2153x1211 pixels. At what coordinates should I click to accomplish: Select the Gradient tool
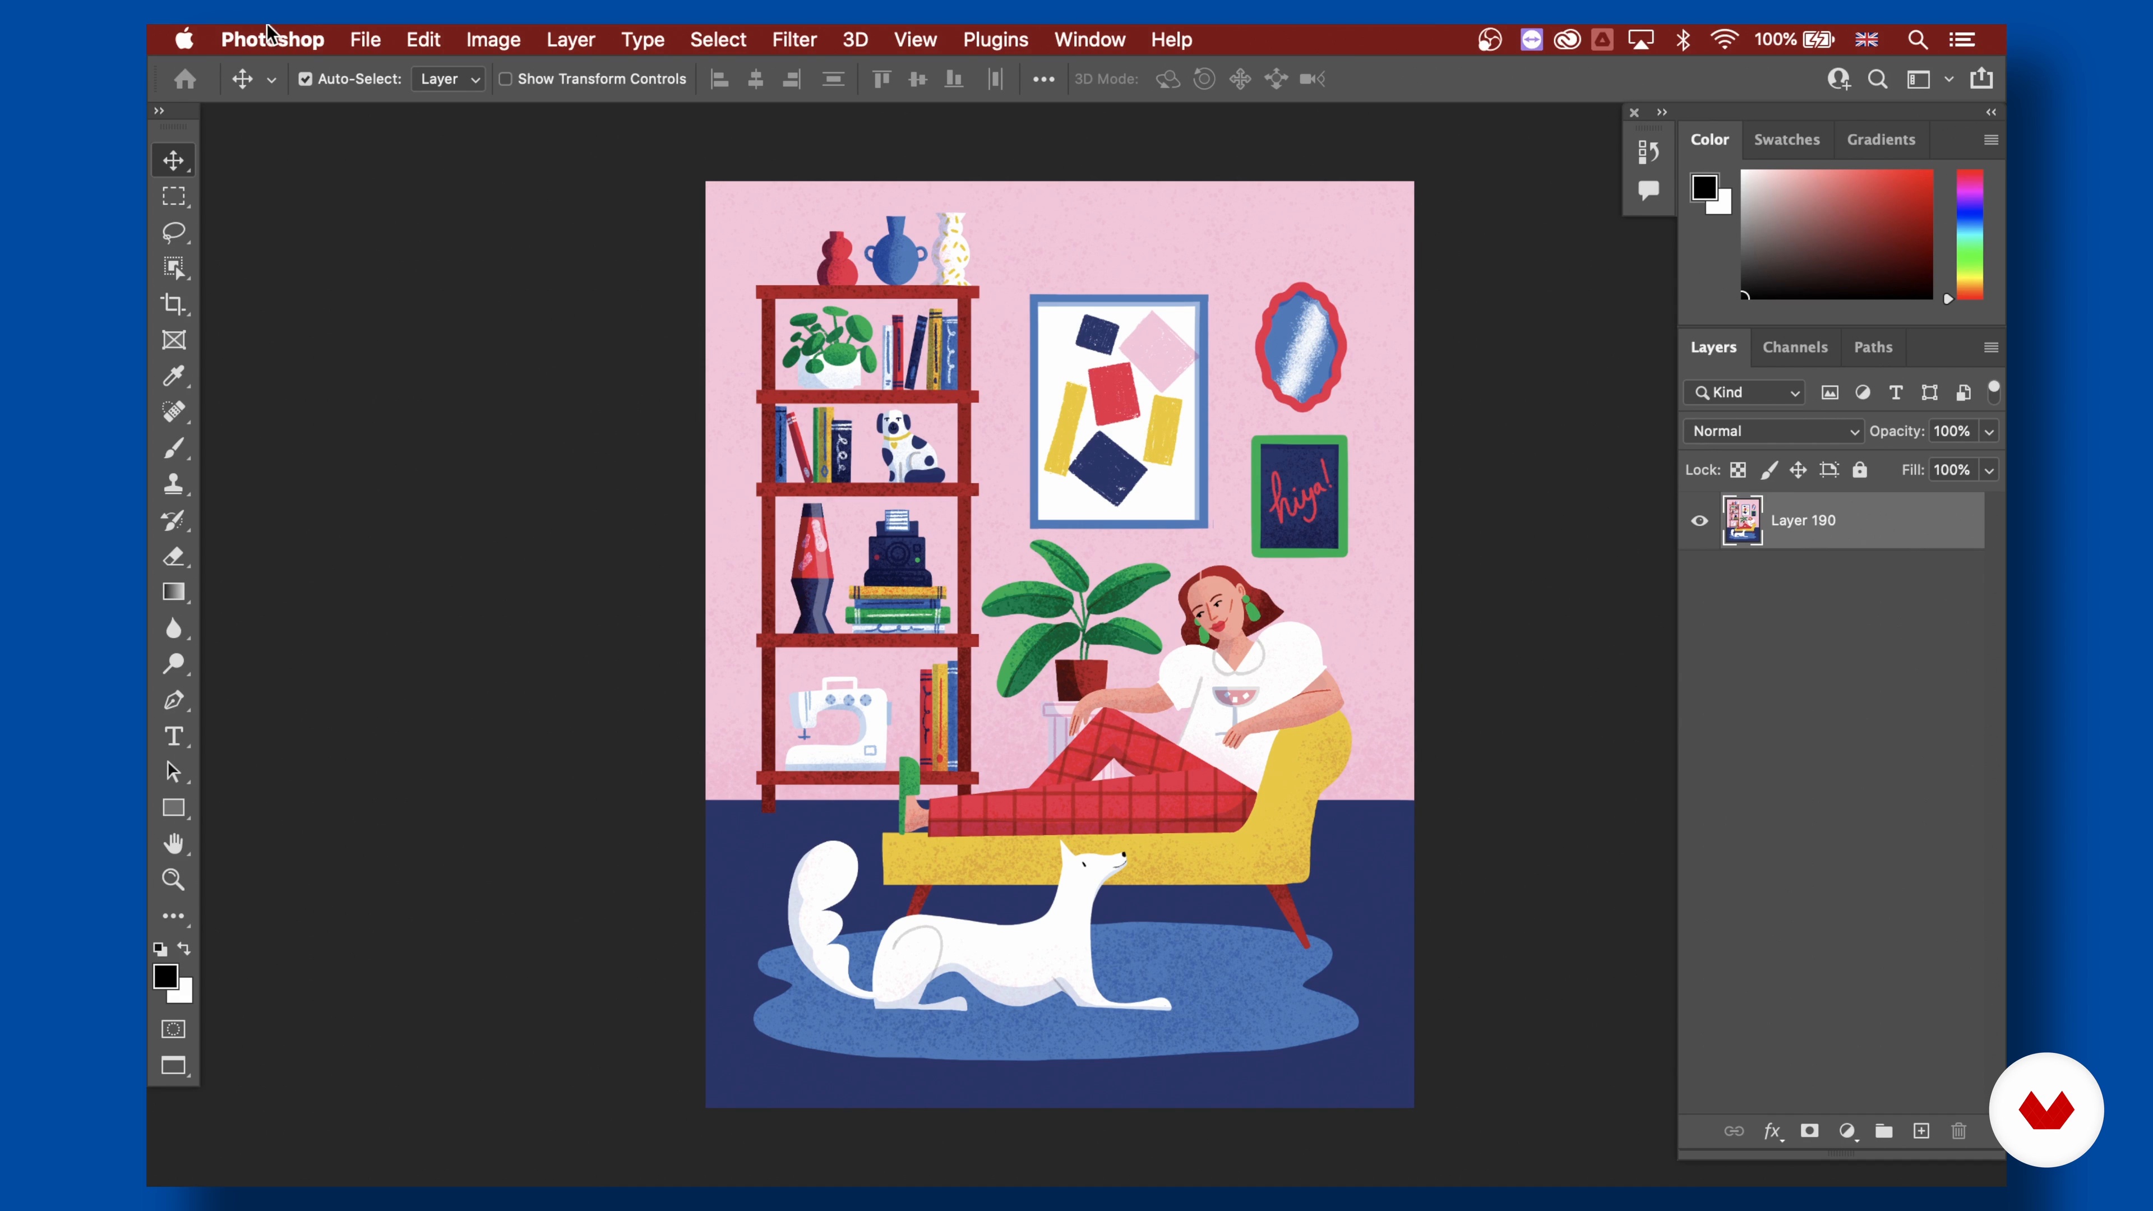coord(174,593)
